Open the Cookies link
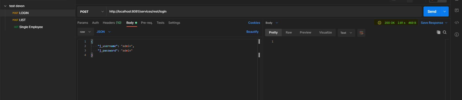 click(254, 23)
